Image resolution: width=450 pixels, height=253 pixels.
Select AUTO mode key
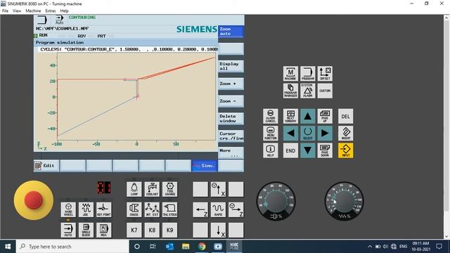[x=68, y=230]
